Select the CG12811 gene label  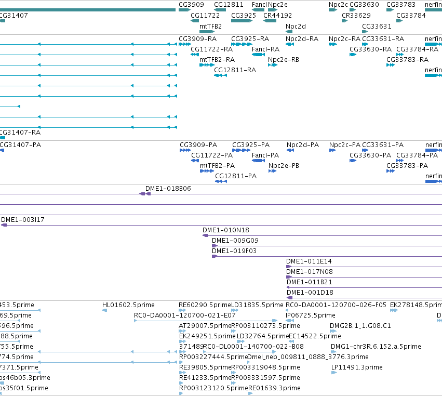click(229, 5)
